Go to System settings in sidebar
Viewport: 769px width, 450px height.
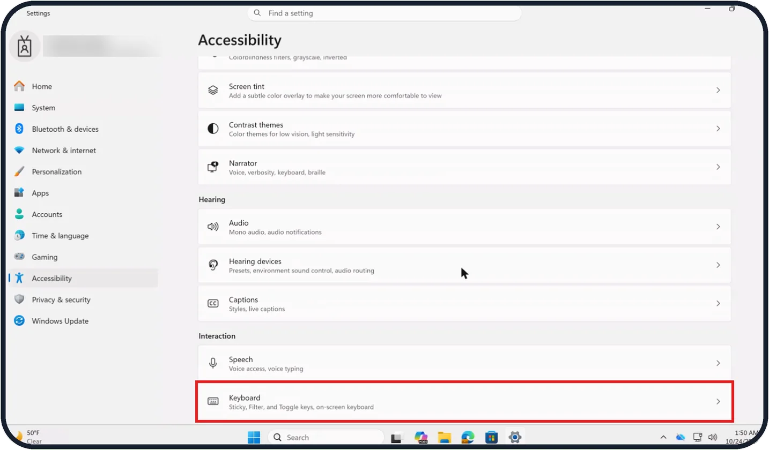tap(83, 108)
